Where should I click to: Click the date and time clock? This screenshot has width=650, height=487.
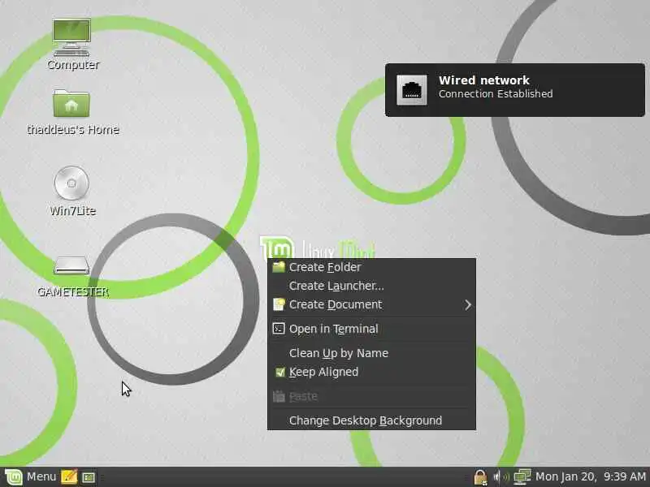pos(591,476)
